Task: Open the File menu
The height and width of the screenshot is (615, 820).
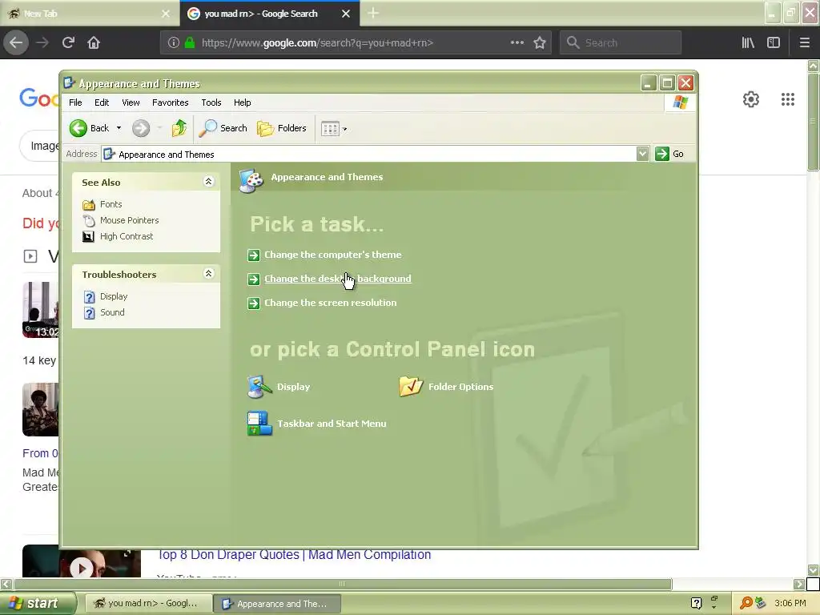Action: pos(75,102)
